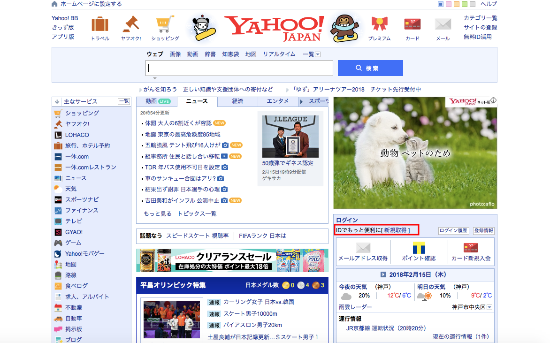This screenshot has width=550, height=343.
Task: Open search suggestions arrow below the search box
Action: pos(155,78)
